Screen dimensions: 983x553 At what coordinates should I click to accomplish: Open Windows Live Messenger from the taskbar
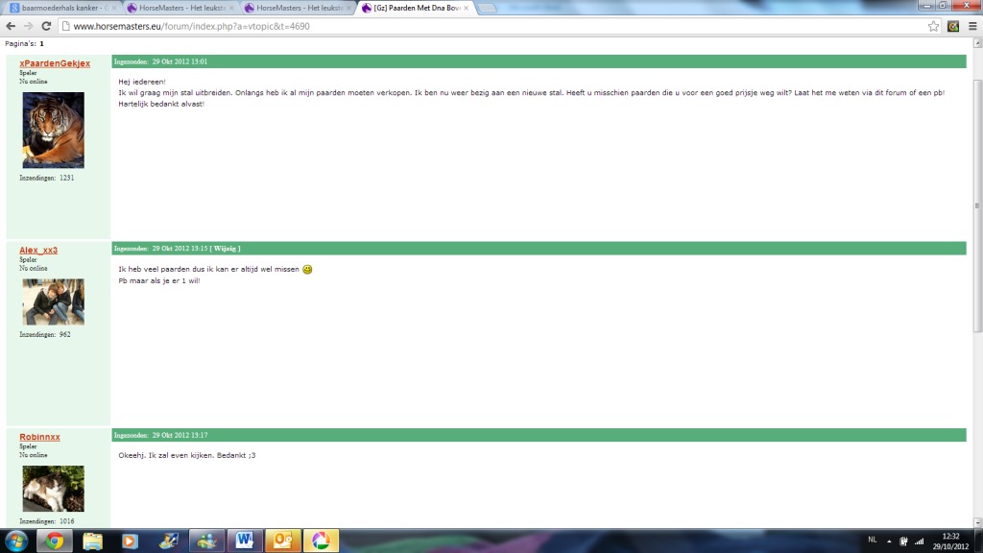tap(206, 541)
